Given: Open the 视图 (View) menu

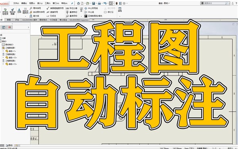Looking at the screenshot, I should coord(32,3).
